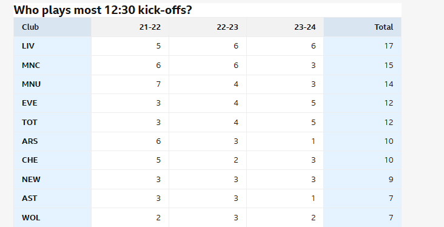Click the 23-24 season column header
This screenshot has height=227, width=444.
coord(285,27)
